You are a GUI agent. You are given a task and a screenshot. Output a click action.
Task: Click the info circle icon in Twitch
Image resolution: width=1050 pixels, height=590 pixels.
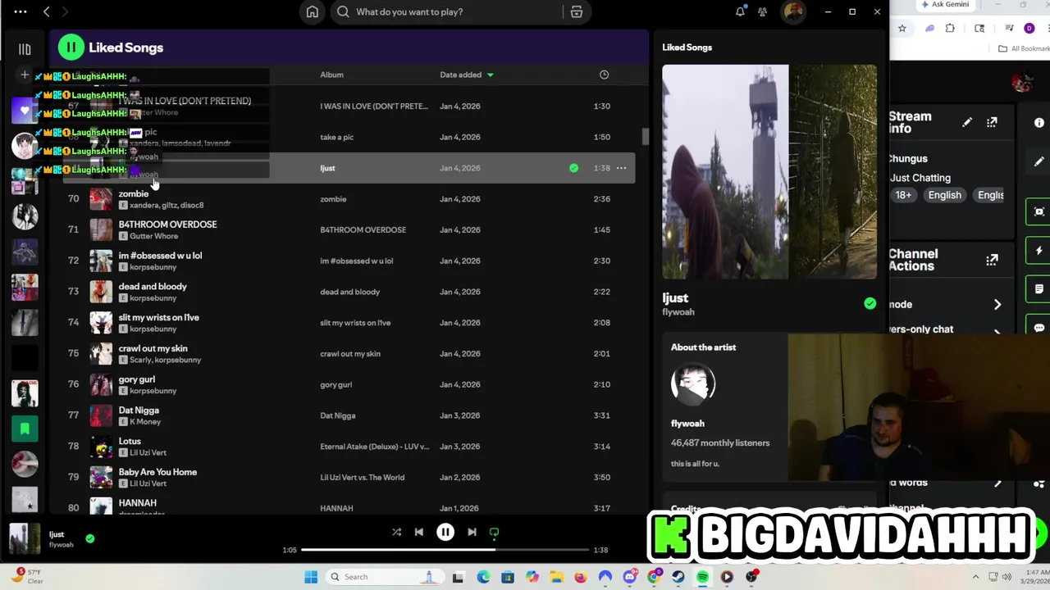[1039, 122]
